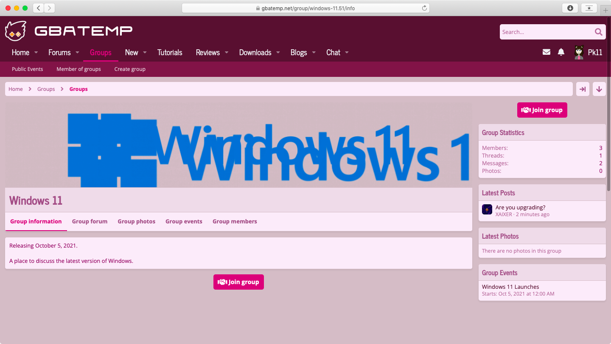This screenshot has height=344, width=611.
Task: Open XAIXER's profile link in Latest Posts
Action: coord(504,214)
